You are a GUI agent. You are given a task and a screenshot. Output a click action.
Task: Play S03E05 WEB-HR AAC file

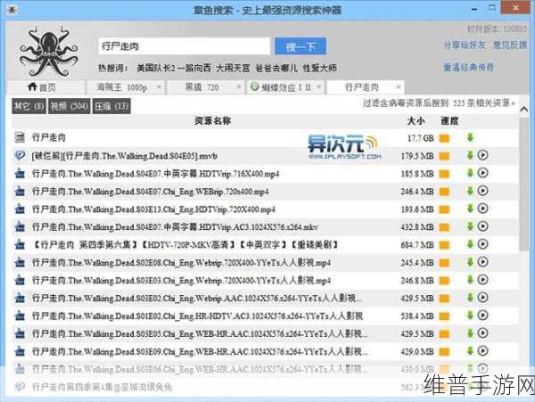click(x=482, y=332)
